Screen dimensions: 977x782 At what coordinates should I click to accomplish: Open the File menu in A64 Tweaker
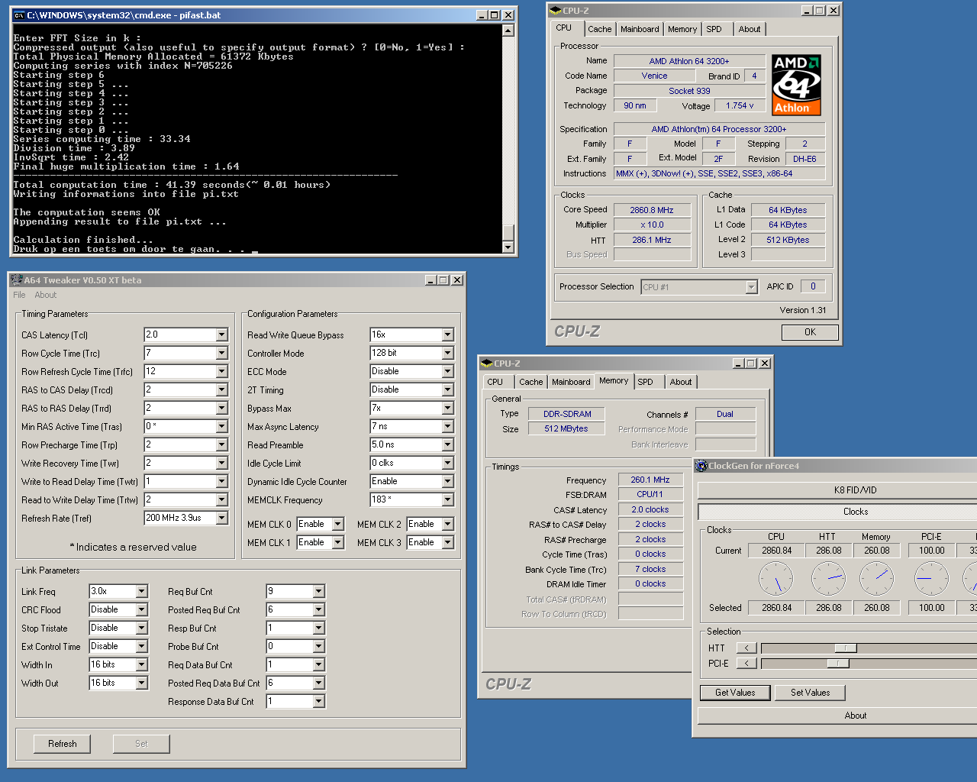point(19,295)
